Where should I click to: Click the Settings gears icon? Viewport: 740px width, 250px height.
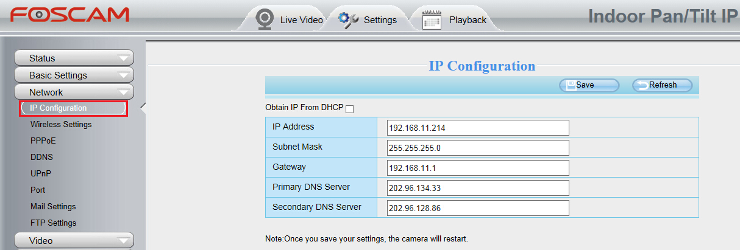tap(349, 19)
